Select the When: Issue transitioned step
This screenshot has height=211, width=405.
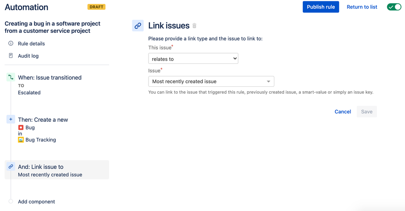[50, 78]
